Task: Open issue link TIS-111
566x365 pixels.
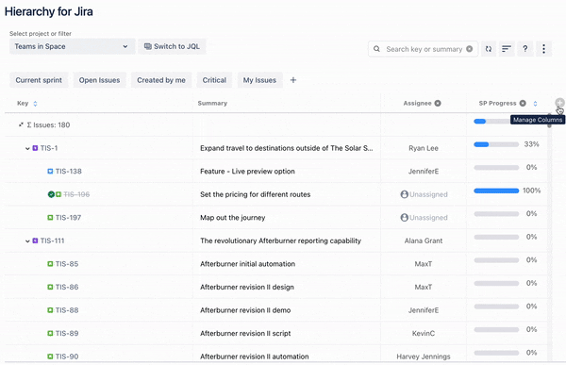Action: coord(52,241)
